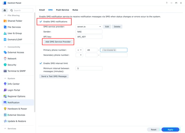Click the Control Panel home icon
This screenshot has width=185, height=133.
click(5, 10)
